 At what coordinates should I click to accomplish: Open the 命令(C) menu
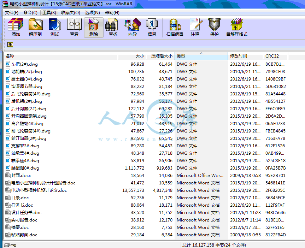pyautogui.click(x=30, y=13)
